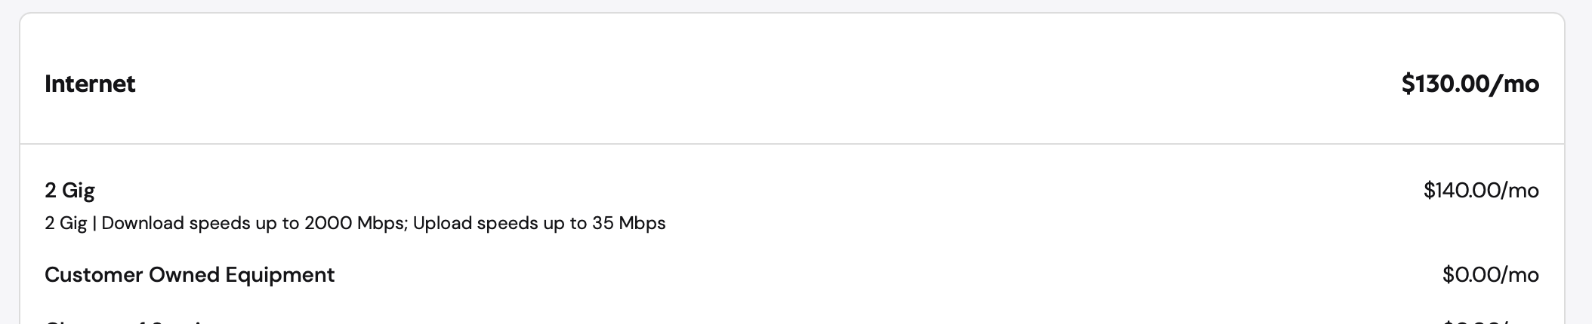The image size is (1592, 324).
Task: Click the word 'Customer' in the line item
Action: [x=94, y=275]
